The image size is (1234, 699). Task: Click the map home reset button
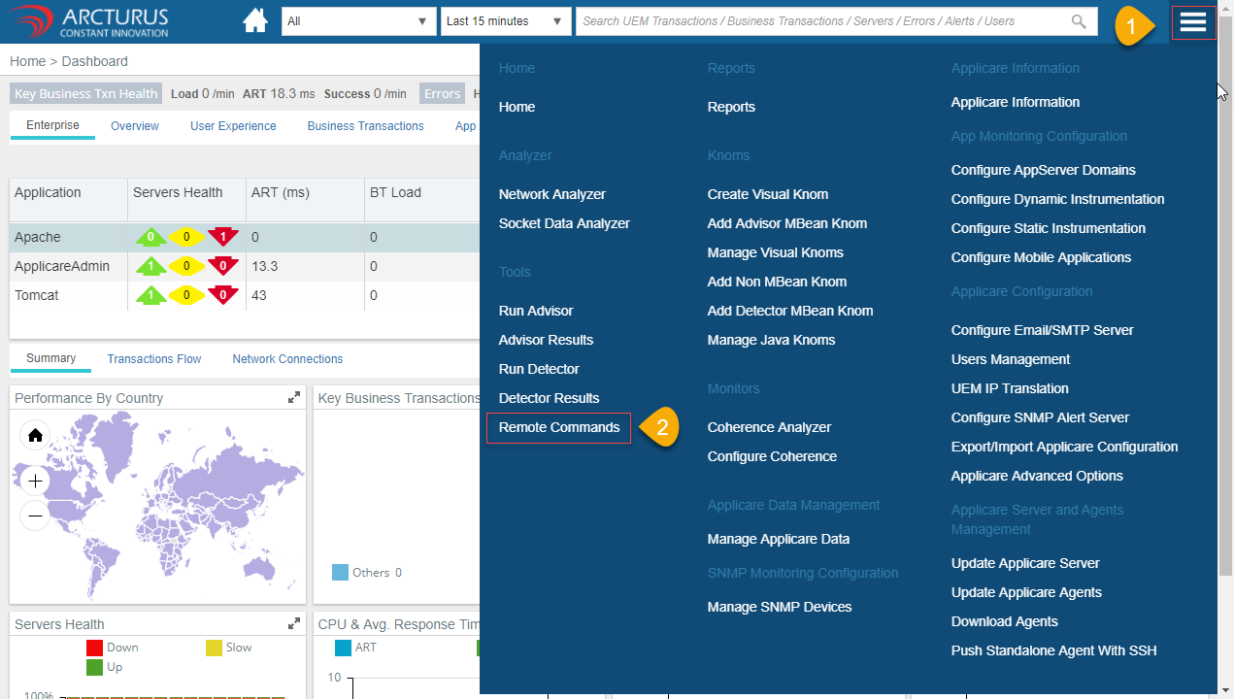(35, 436)
